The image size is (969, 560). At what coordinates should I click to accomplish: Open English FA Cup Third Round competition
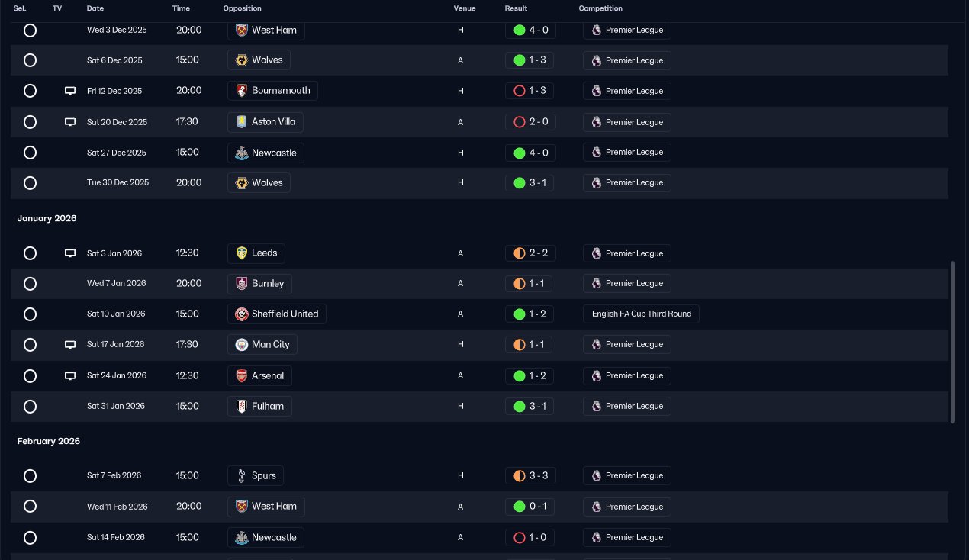pyautogui.click(x=641, y=314)
